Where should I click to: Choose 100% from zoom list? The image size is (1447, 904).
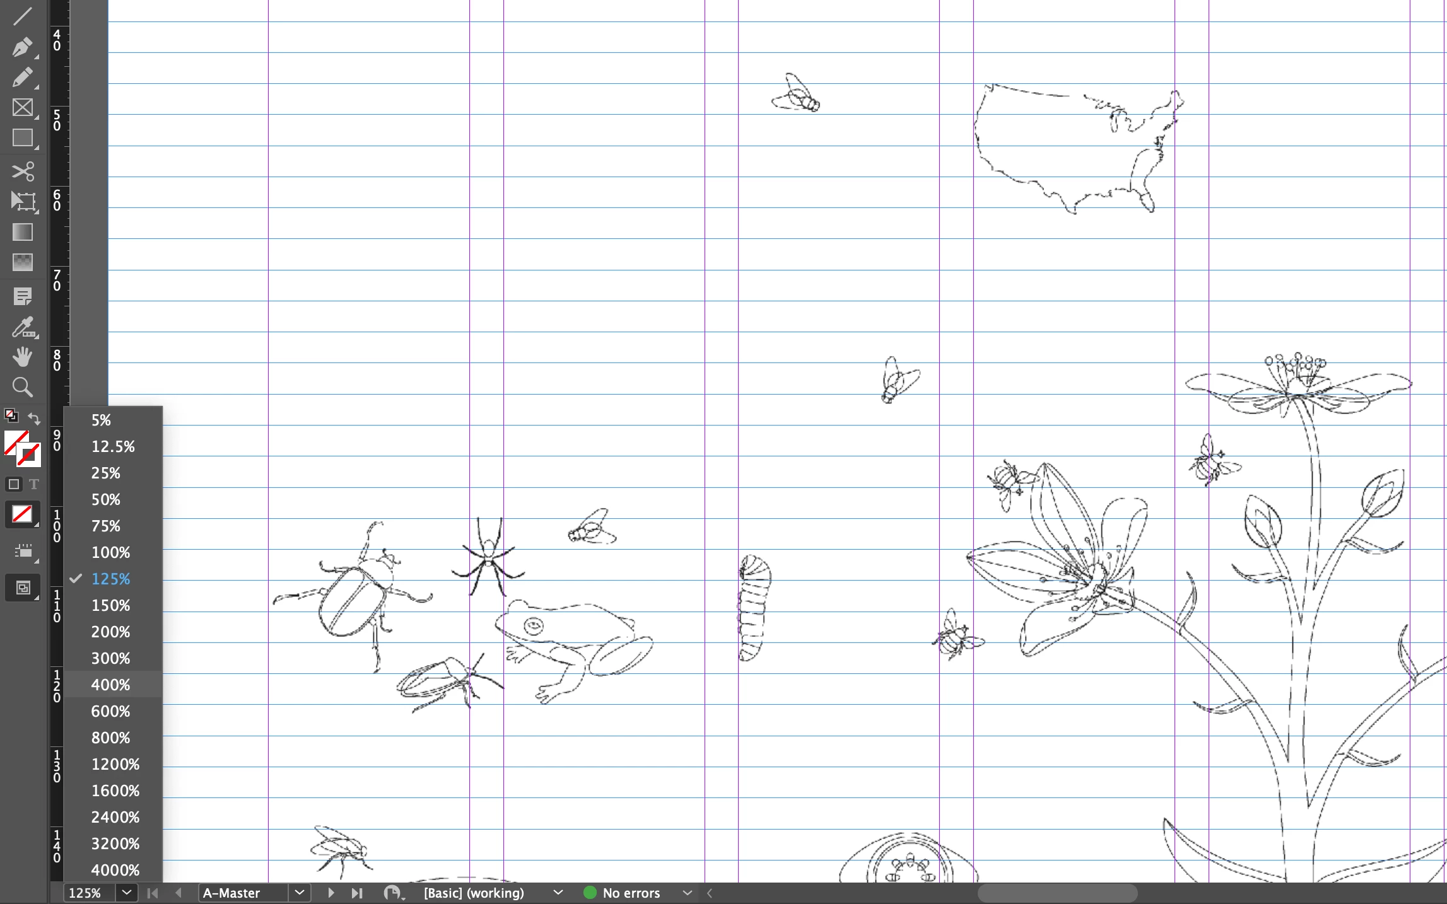110,552
